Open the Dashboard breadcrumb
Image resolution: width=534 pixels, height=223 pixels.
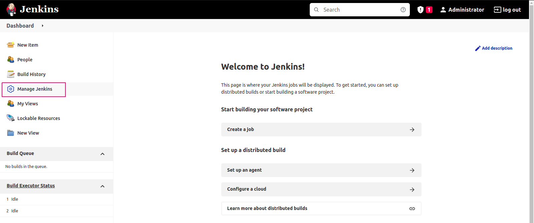(20, 26)
